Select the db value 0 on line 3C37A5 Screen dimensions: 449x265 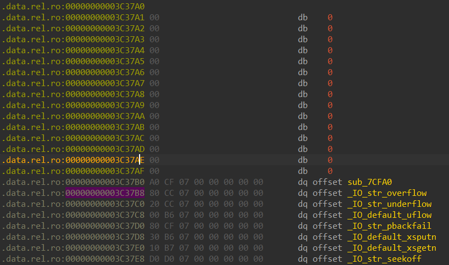tap(330, 61)
